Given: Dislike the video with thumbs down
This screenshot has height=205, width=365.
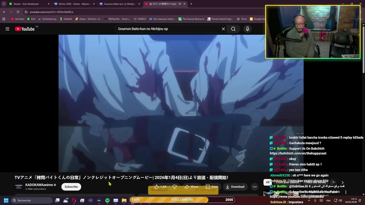Looking at the screenshot, I should click(175, 187).
